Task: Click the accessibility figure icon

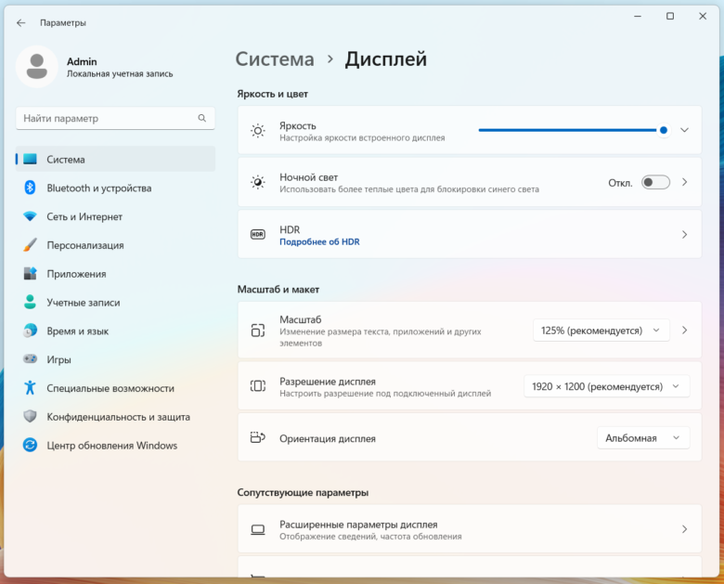Action: click(x=30, y=388)
